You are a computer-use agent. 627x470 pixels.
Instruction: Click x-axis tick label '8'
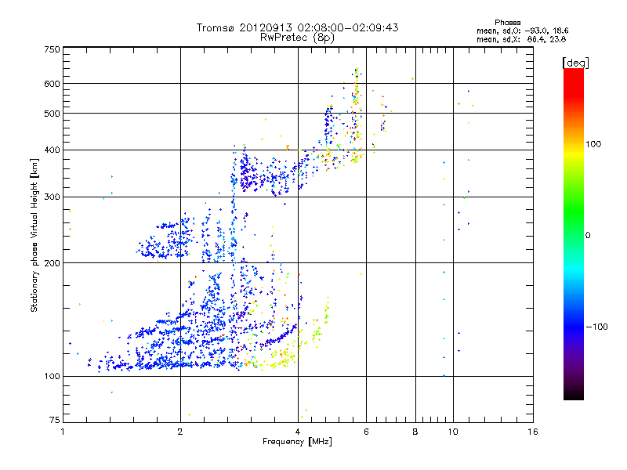coord(415,432)
